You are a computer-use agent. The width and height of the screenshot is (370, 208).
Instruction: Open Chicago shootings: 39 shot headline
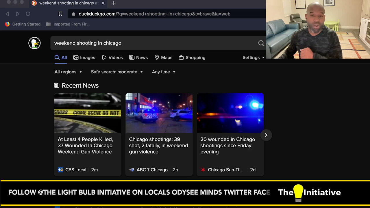pyautogui.click(x=158, y=146)
